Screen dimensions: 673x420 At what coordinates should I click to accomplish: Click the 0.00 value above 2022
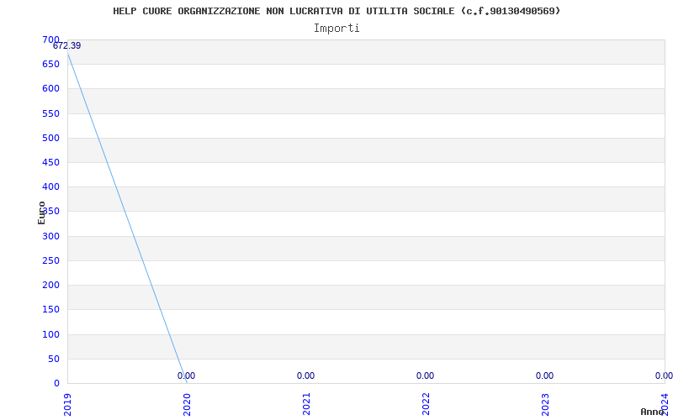(x=425, y=375)
